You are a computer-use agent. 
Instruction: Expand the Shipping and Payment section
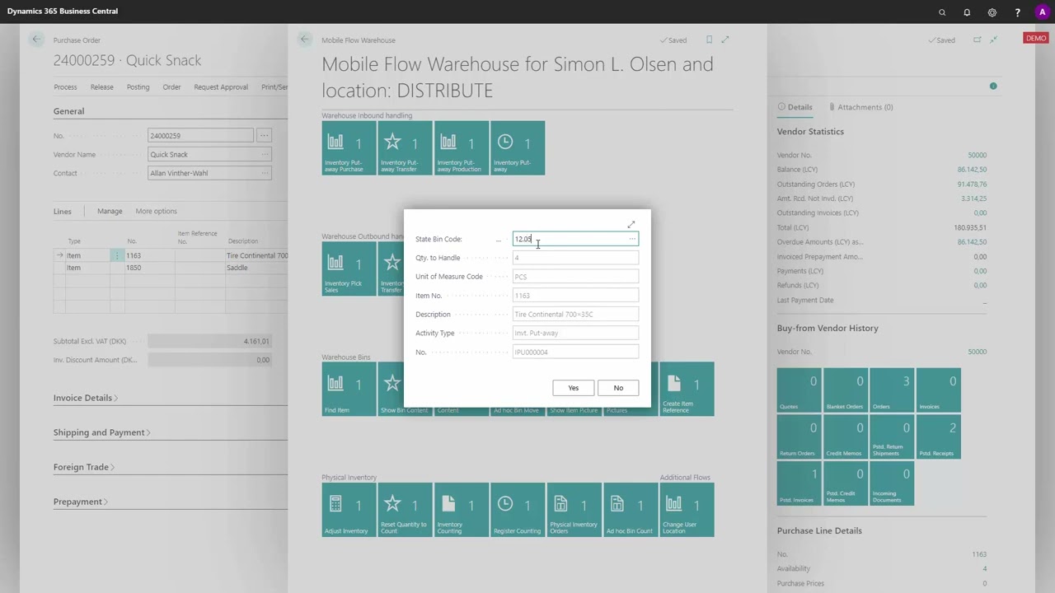pos(101,432)
